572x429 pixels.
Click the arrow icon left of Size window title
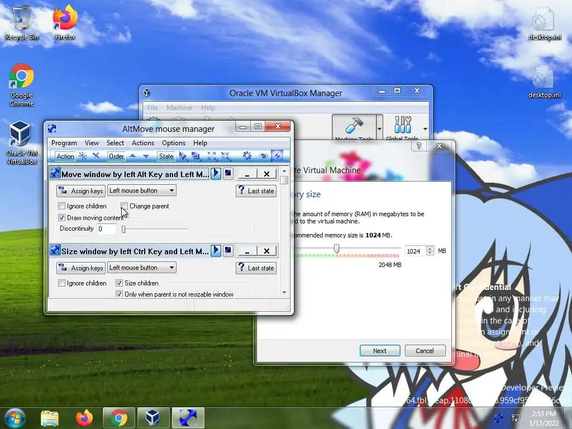tap(55, 250)
